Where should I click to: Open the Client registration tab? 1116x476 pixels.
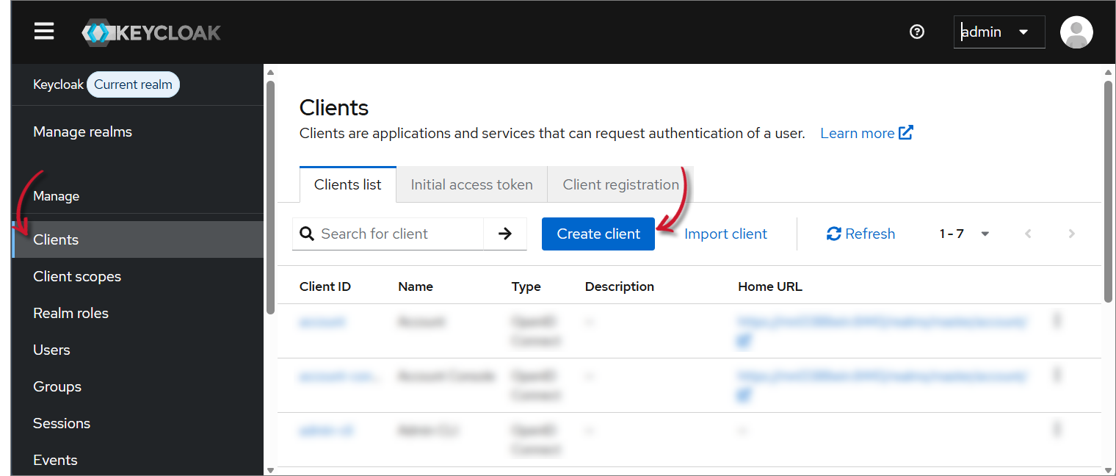coord(621,184)
